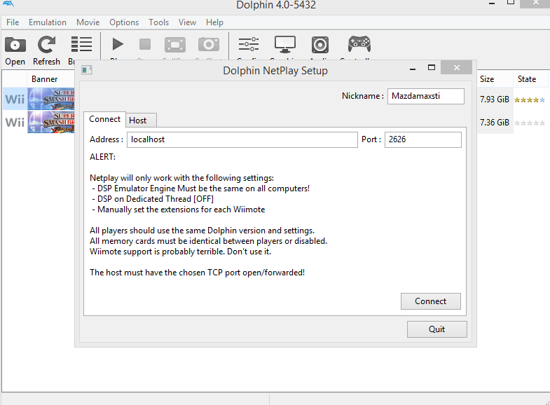Click NetPlay Setup dialog window icon
This screenshot has height=405, width=550.
pyautogui.click(x=87, y=70)
